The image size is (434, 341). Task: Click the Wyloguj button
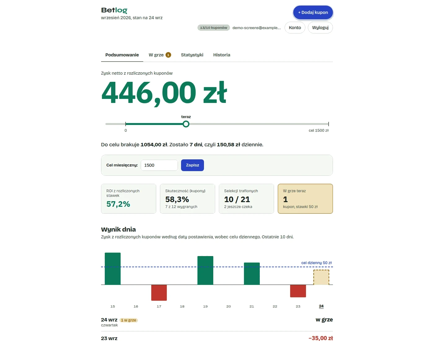click(x=320, y=28)
